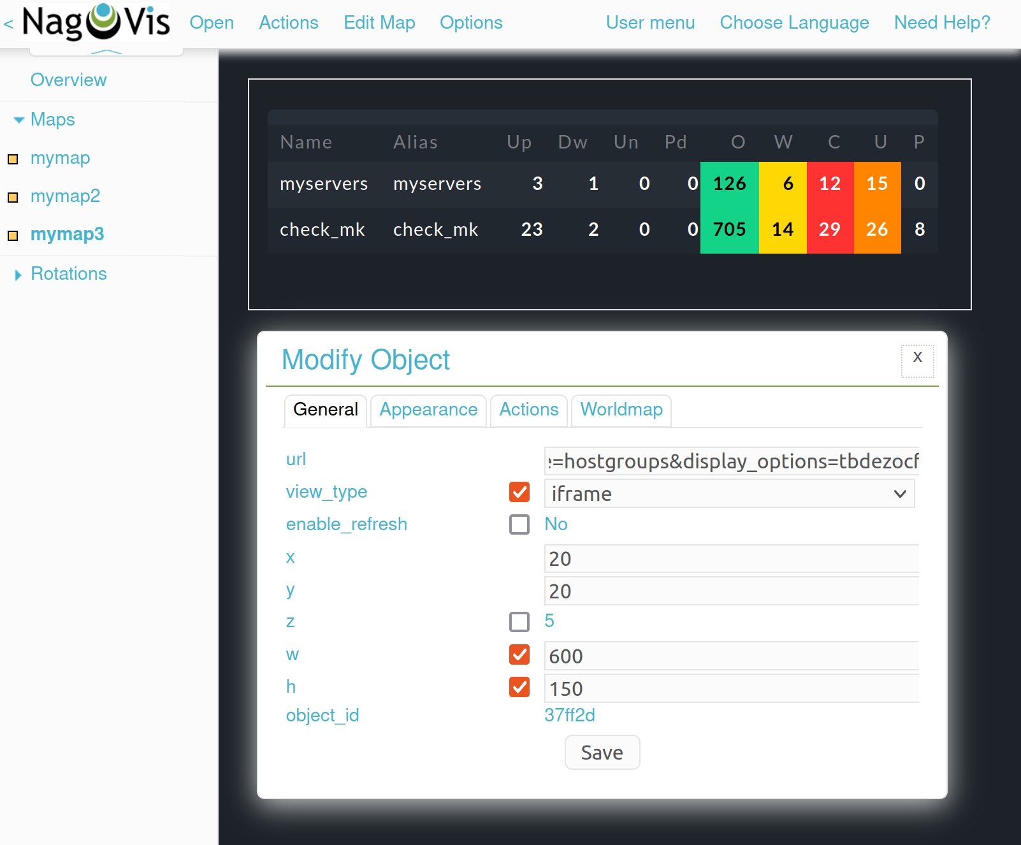Screen dimensions: 1021x845
Task: Open the mymap3 map link
Action: [x=68, y=235]
